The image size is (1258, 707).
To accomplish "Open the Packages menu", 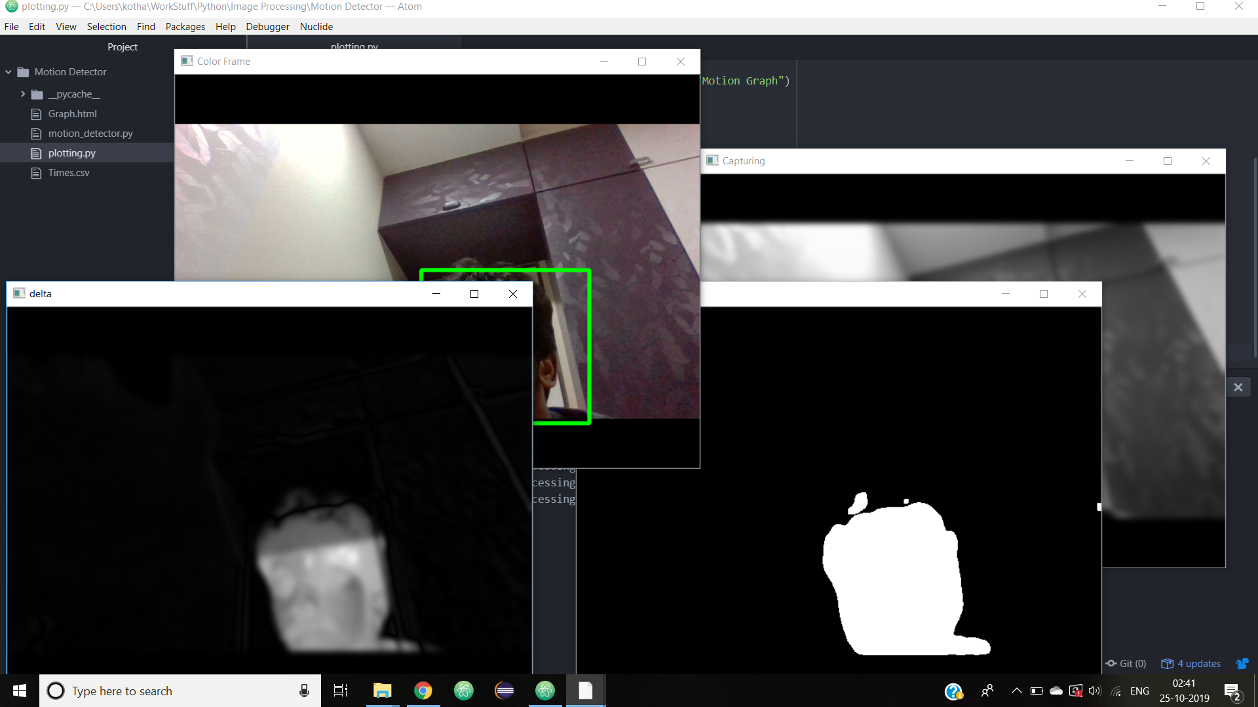I will pos(185,27).
